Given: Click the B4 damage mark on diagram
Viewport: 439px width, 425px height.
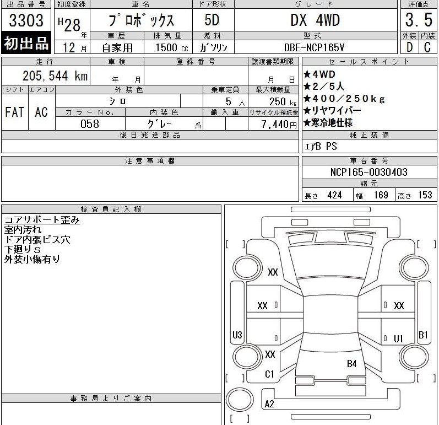Looking at the screenshot, I should [x=351, y=364].
